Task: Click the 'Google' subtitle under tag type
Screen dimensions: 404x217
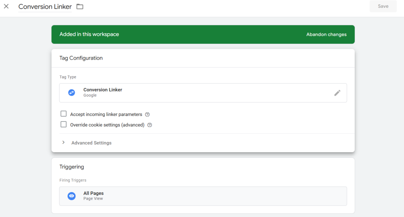Action: point(90,95)
